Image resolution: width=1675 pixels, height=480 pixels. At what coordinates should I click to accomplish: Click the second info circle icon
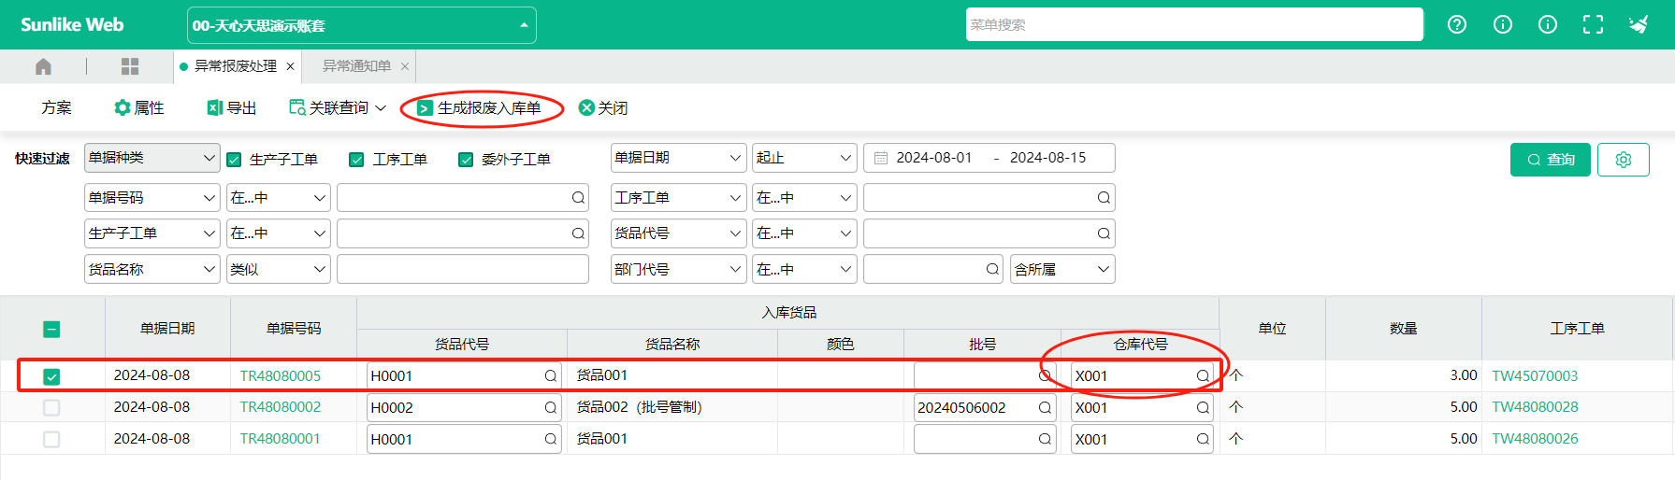pyautogui.click(x=1548, y=25)
